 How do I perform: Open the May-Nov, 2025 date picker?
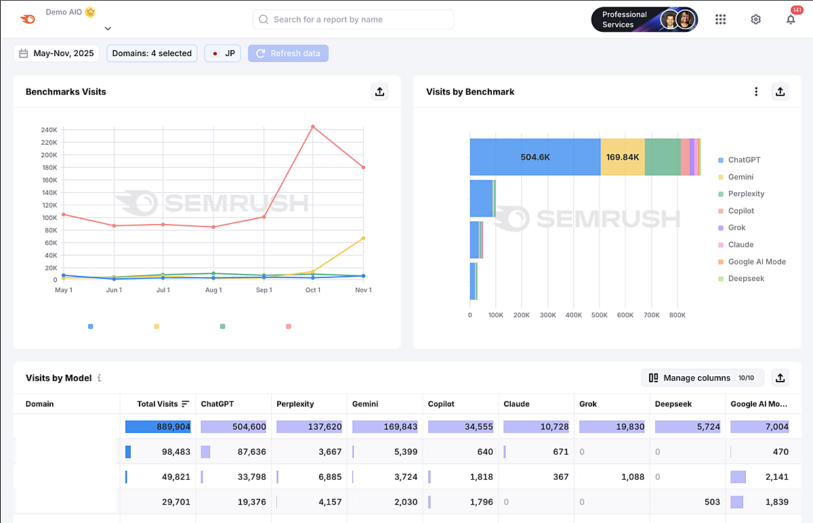(x=56, y=53)
